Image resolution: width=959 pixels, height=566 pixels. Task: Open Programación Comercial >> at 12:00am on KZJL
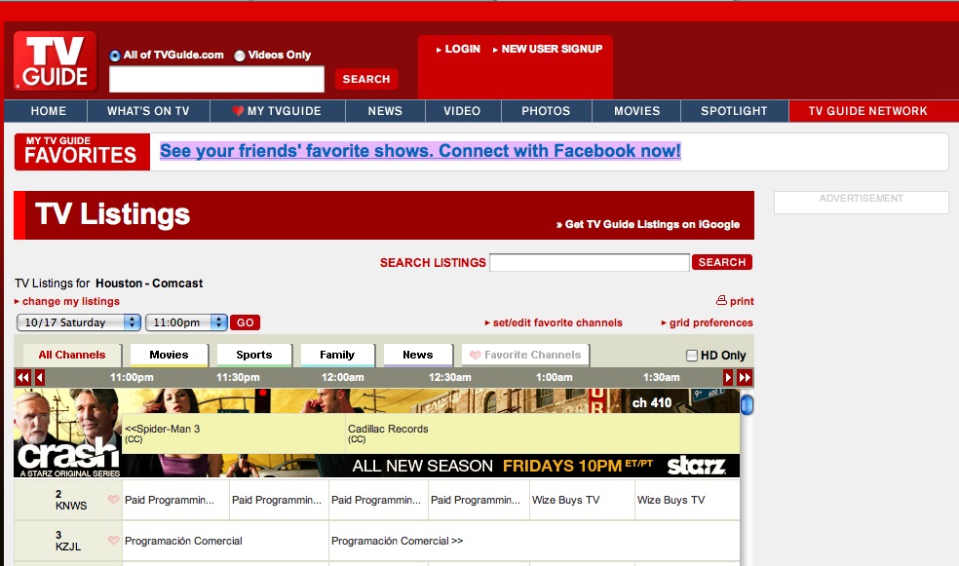point(534,541)
